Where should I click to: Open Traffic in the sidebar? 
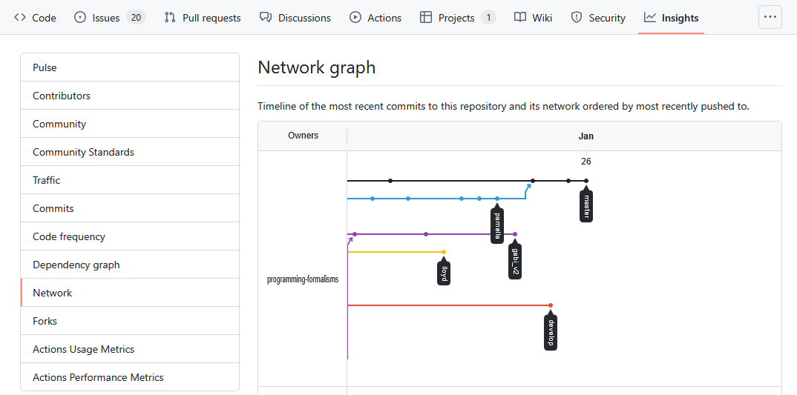(130, 180)
